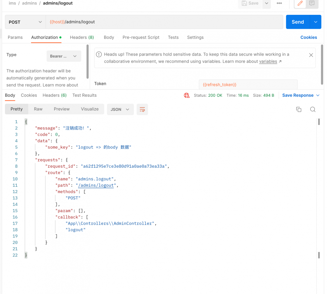327x294 pixels.
Task: Click the pencil edit icon
Action: click(x=300, y=3)
